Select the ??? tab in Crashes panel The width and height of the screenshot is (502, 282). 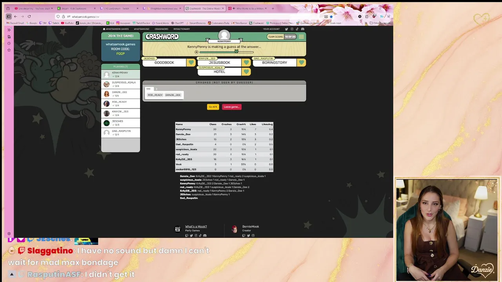[148, 89]
